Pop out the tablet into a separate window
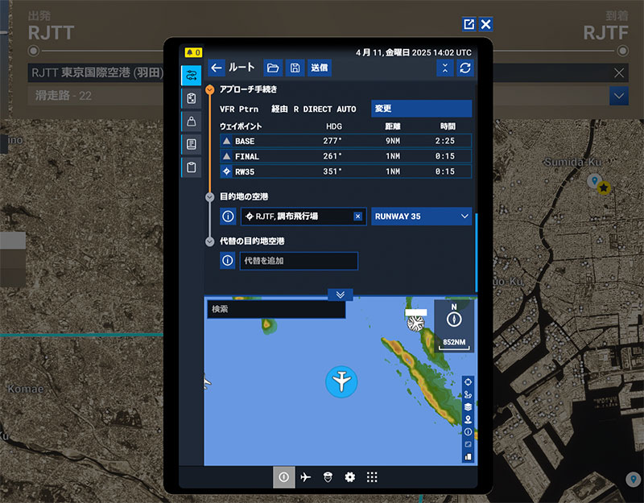This screenshot has height=503, width=644. tap(469, 24)
